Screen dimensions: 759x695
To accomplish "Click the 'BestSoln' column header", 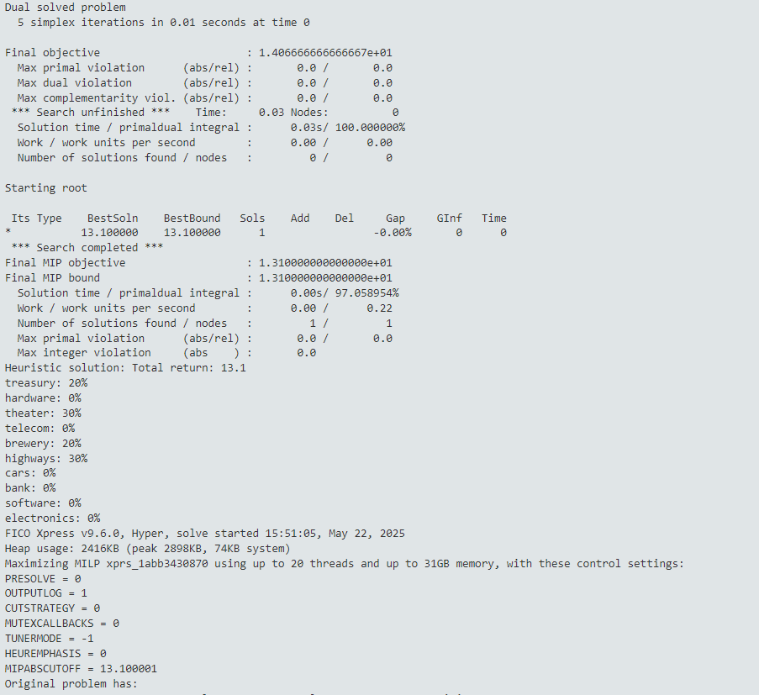I will point(113,219).
